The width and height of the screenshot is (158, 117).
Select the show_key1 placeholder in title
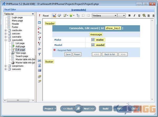click(113, 28)
